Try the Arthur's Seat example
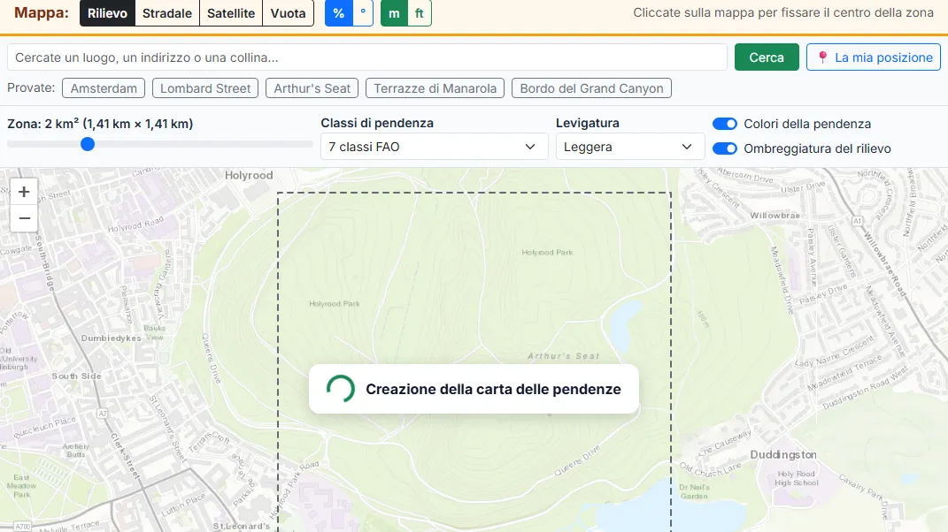The width and height of the screenshot is (948, 532). pyautogui.click(x=312, y=88)
